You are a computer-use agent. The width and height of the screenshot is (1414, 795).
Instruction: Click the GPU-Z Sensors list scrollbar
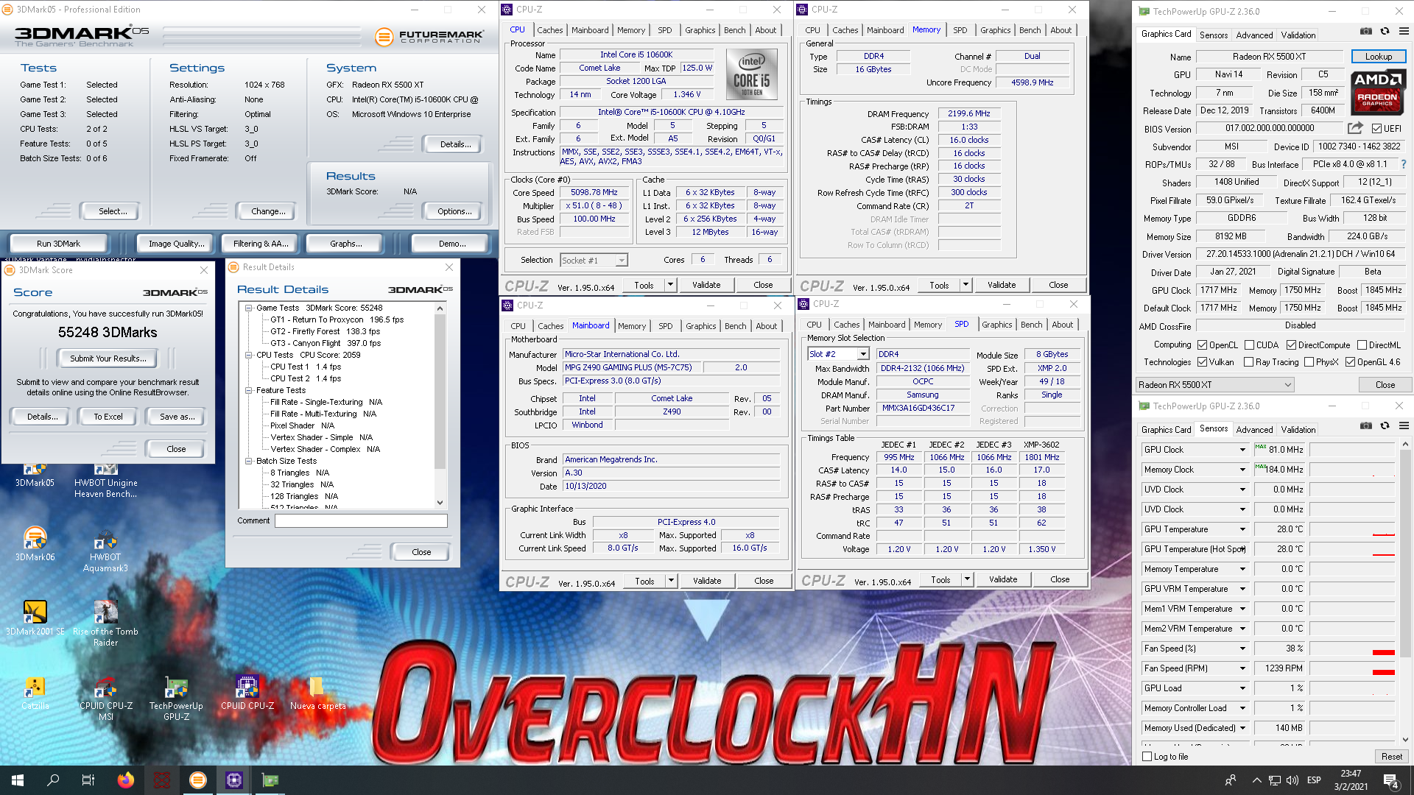pyautogui.click(x=1404, y=592)
